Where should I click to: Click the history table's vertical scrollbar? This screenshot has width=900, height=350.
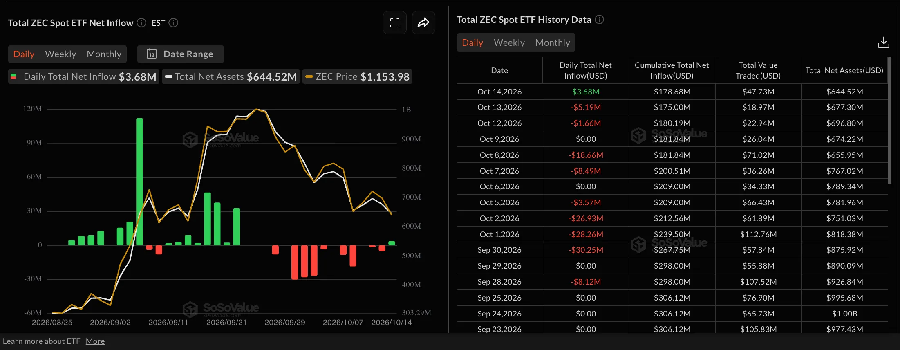[x=889, y=121]
